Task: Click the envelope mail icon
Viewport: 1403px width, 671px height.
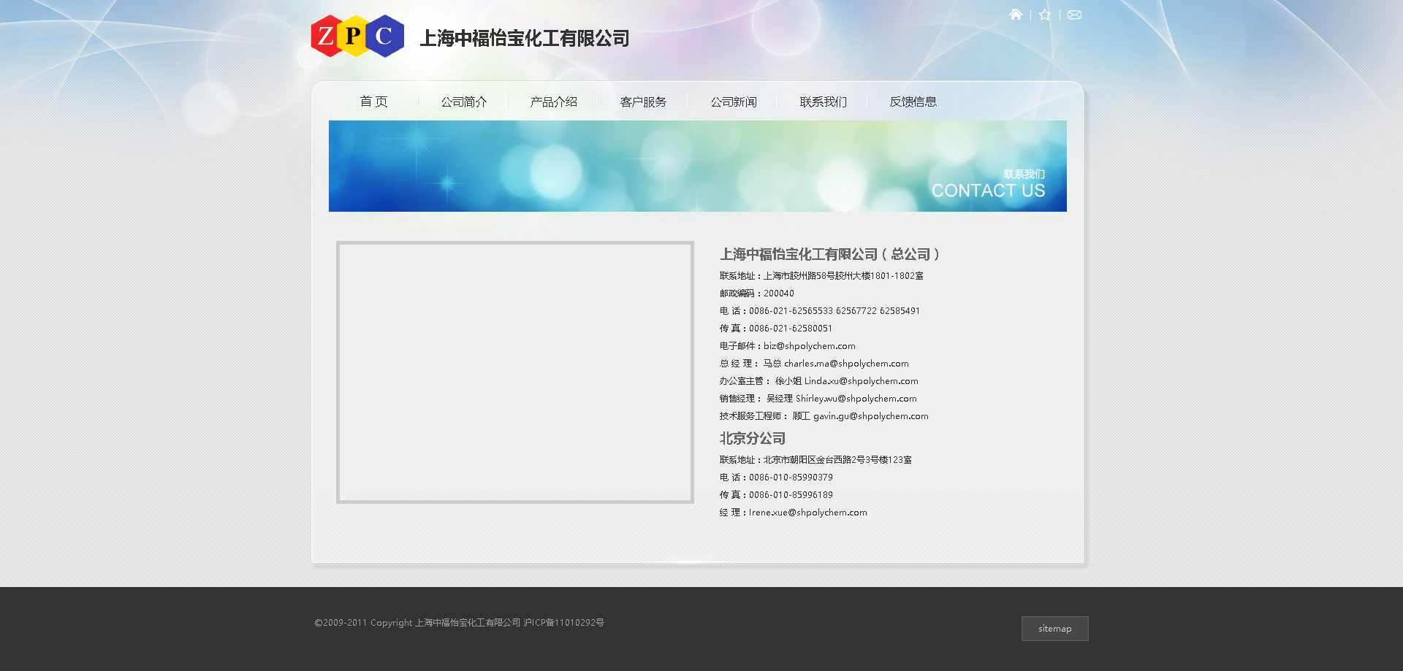Action: tap(1074, 15)
